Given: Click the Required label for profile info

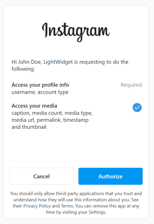Looking at the screenshot, I should click(x=131, y=85).
